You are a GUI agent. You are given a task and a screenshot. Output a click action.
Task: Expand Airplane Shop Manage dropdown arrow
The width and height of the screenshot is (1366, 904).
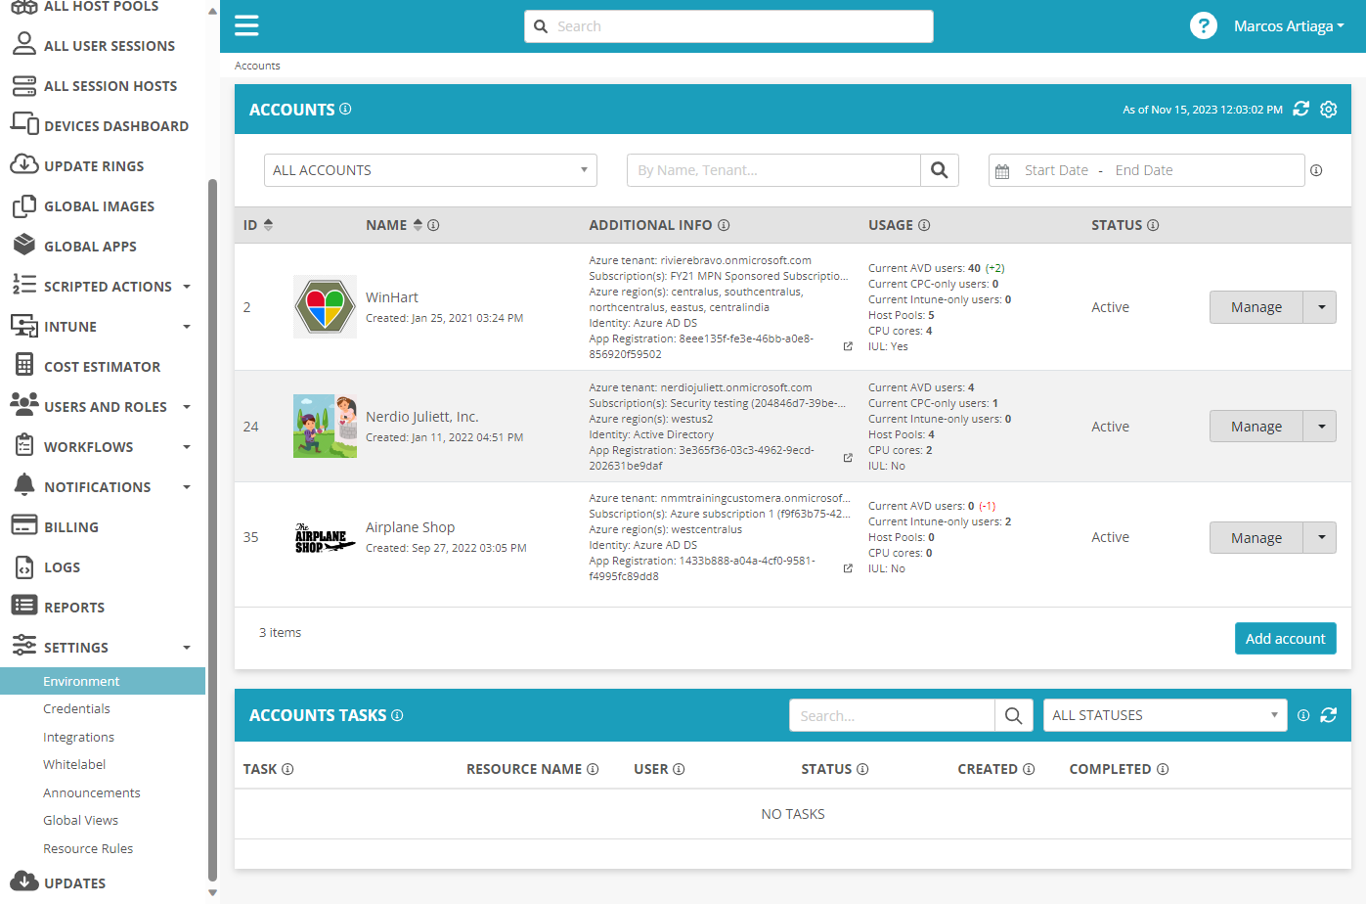point(1321,537)
